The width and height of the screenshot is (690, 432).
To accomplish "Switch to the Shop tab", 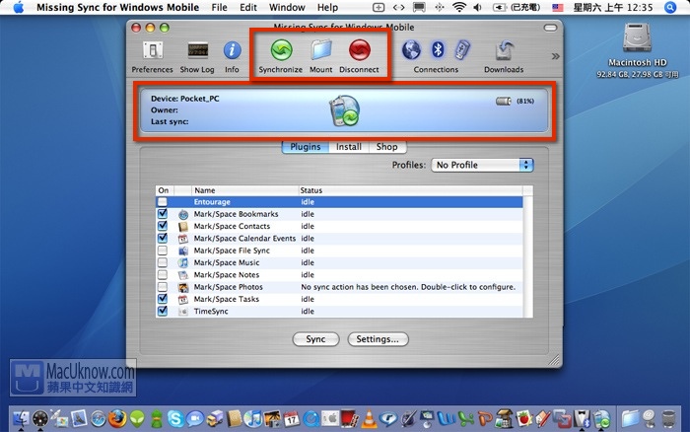I will pos(387,147).
